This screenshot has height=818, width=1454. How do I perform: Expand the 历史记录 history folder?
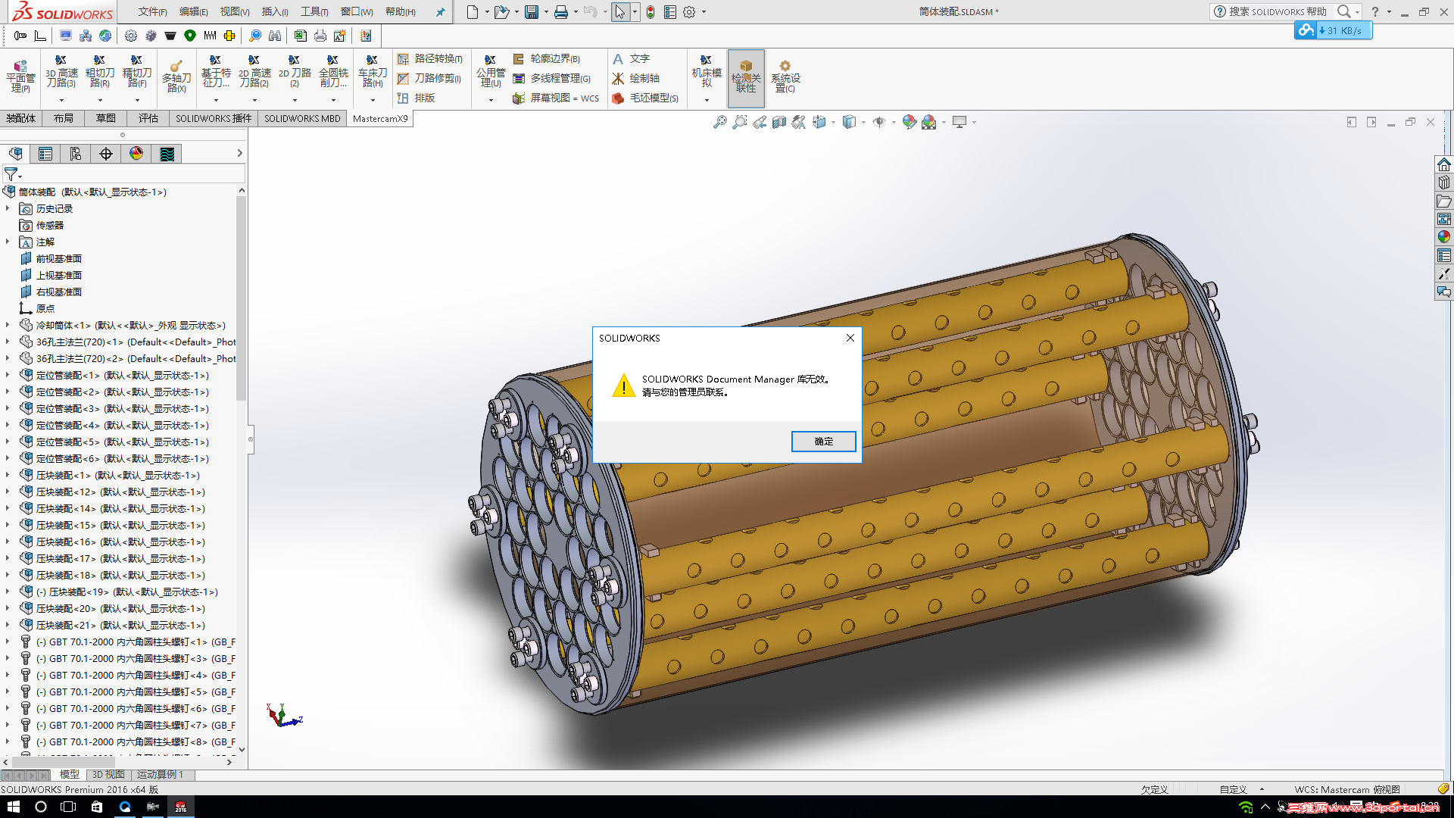8,208
